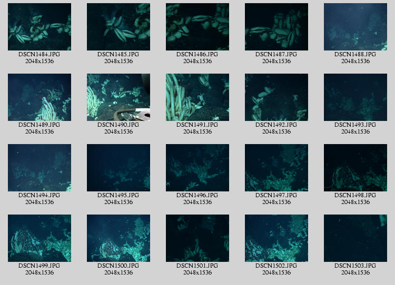Select the DSCN1489.JPG image
Viewport: 395px width, 285px height.
[x=39, y=97]
